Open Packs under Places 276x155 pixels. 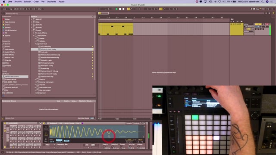click(x=7, y=74)
